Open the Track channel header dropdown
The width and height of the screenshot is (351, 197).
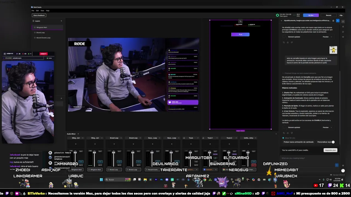(x=198, y=138)
